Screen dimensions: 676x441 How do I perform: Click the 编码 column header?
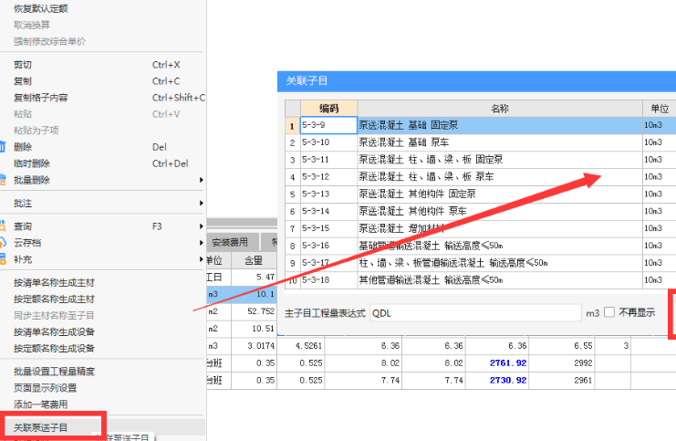click(328, 109)
